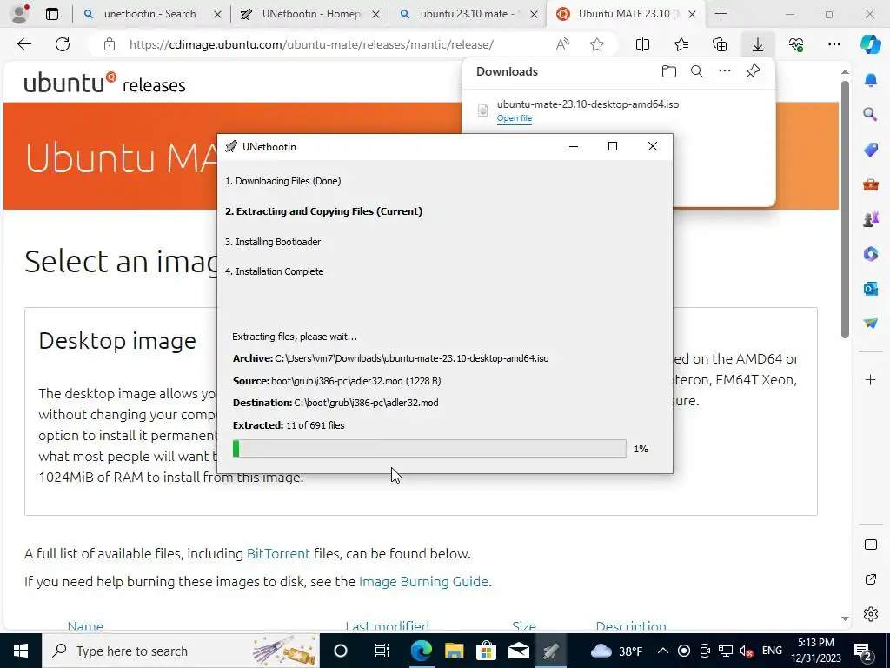The image size is (890, 668).
Task: Switch to ubuntu 23.10 mate search tab
Action: [467, 14]
